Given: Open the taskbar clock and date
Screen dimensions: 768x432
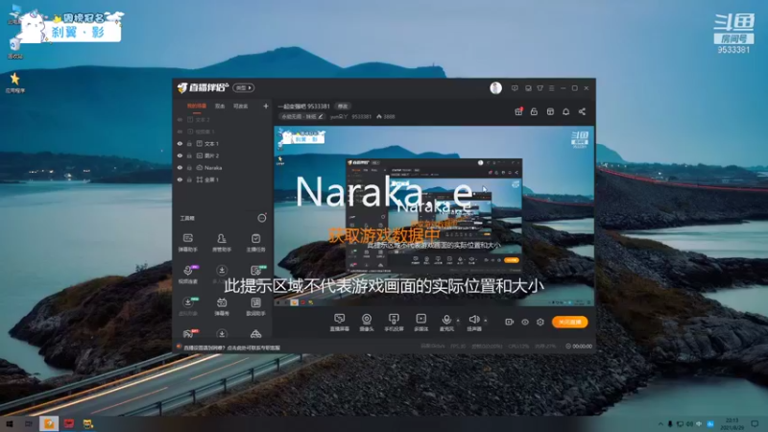Looking at the screenshot, I should [x=732, y=423].
